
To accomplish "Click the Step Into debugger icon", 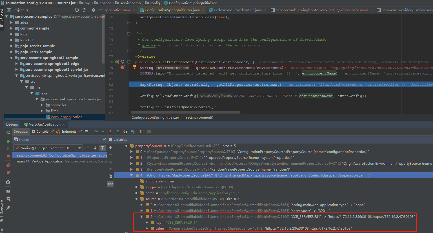I will pyautogui.click(x=103, y=131).
